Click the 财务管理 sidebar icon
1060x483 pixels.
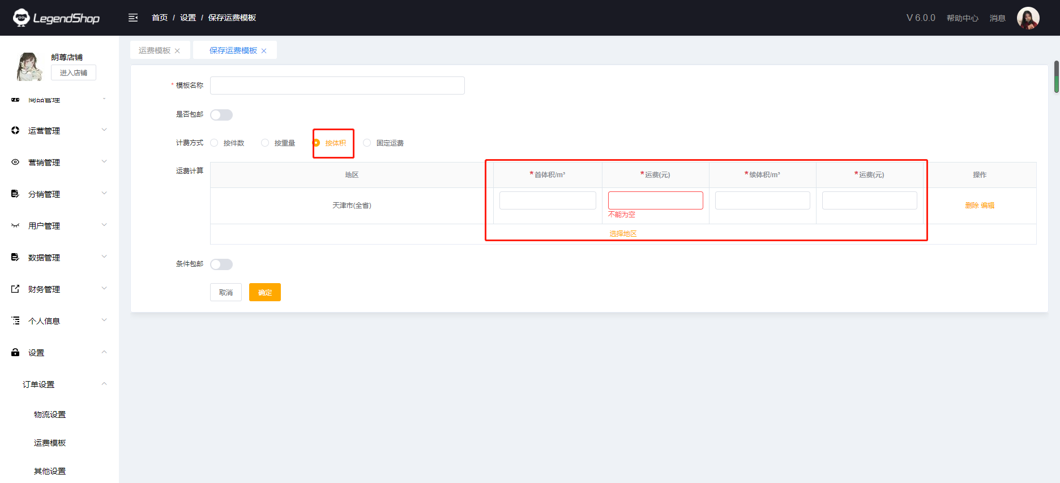pyautogui.click(x=15, y=289)
